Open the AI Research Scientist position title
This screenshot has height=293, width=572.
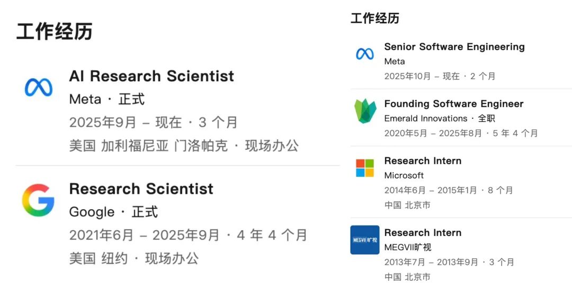click(151, 76)
